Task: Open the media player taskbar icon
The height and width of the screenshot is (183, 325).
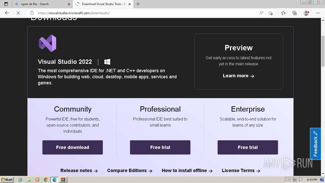Action: pyautogui.click(x=37, y=180)
